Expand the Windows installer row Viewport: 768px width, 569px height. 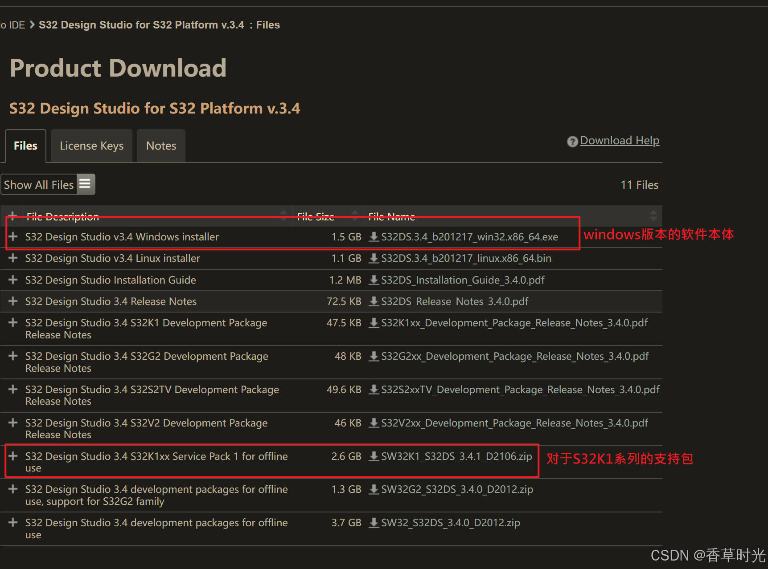click(x=13, y=236)
